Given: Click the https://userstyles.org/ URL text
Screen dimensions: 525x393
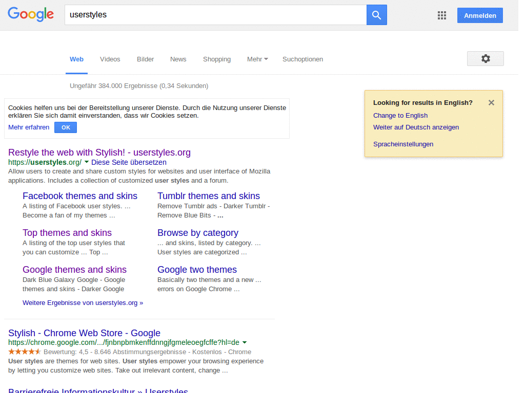Looking at the screenshot, I should tap(45, 162).
